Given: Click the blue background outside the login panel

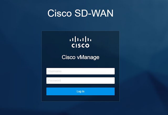Looking at the screenshot, I should tap(22, 64).
